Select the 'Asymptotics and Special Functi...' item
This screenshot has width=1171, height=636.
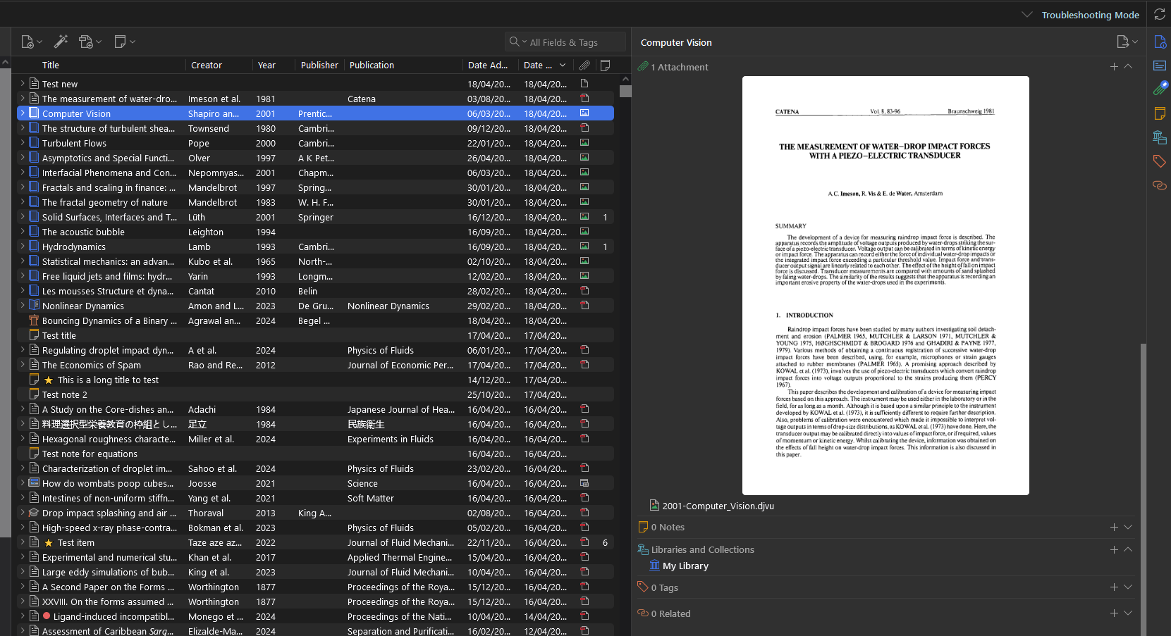315,158
